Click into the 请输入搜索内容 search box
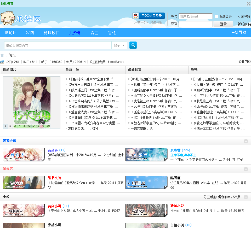The width and height of the screenshot is (251, 228). [x=58, y=45]
